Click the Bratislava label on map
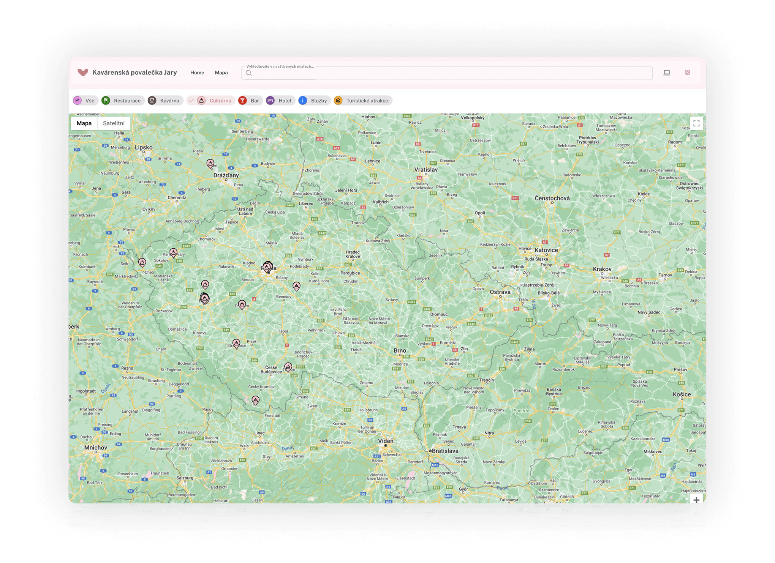This screenshot has width=775, height=563. tap(445, 451)
